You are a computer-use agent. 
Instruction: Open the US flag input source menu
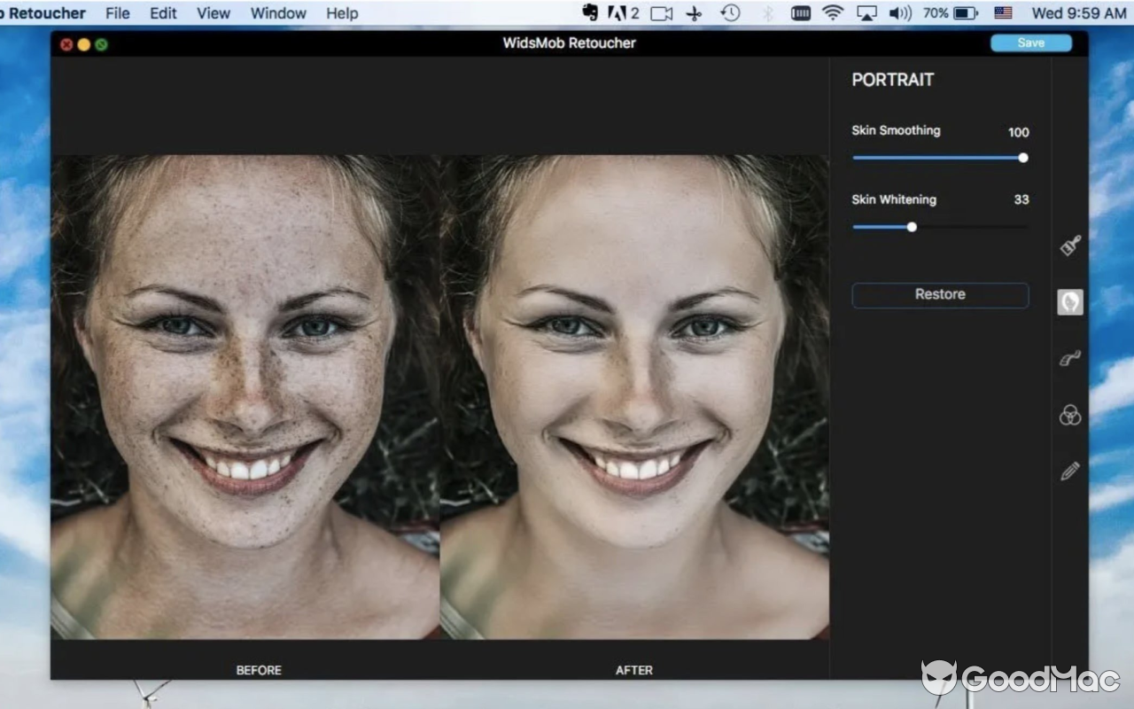click(1003, 13)
